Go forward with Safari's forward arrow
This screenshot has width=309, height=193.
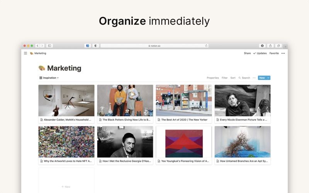tap(42, 46)
